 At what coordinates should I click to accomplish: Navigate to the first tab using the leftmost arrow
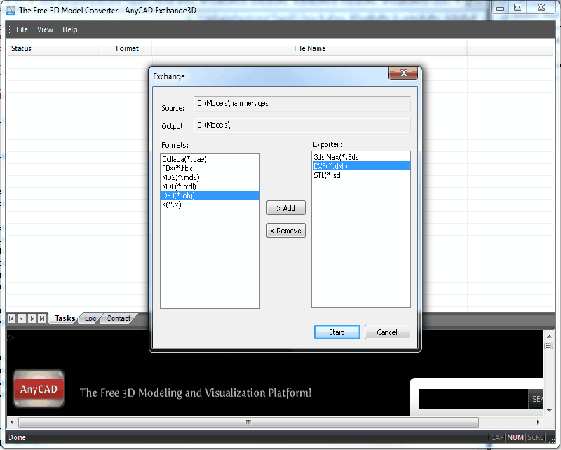(x=11, y=318)
